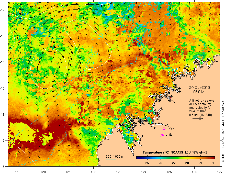225x174 pixels.
Task: Click the latitude axis label '-14'
Action: click(3, 62)
